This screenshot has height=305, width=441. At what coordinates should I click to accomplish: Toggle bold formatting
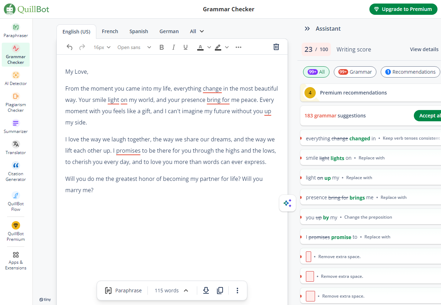(x=162, y=47)
